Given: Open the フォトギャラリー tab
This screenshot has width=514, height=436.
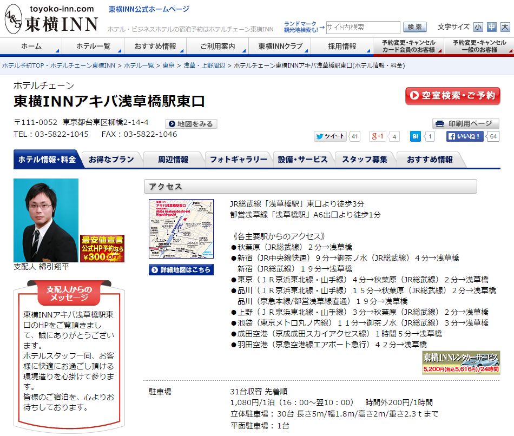Looking at the screenshot, I should pyautogui.click(x=238, y=160).
